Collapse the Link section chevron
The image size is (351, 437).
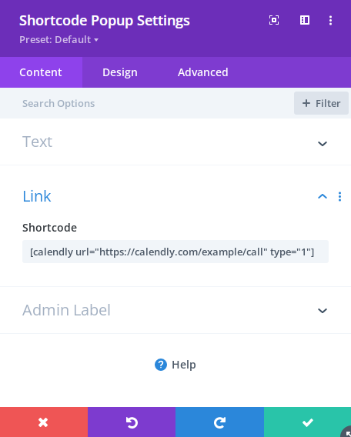coord(323,196)
